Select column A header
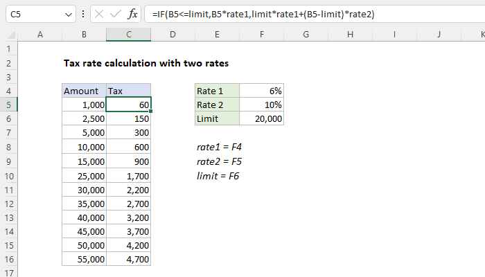The image size is (485, 277). [40, 35]
